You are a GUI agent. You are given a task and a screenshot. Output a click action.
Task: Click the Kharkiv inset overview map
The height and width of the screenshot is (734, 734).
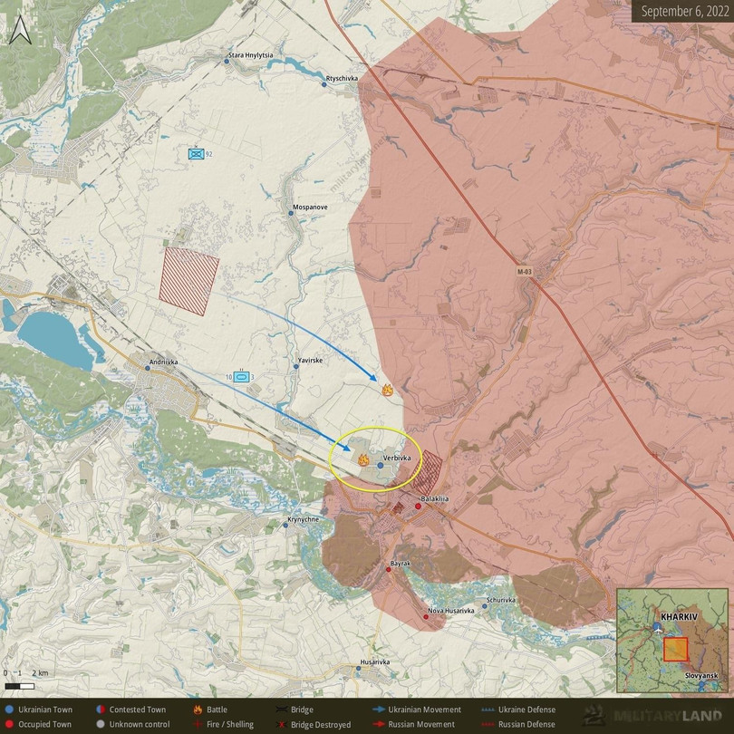tap(672, 641)
